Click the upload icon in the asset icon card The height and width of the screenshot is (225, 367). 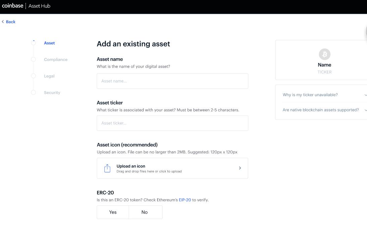107,168
